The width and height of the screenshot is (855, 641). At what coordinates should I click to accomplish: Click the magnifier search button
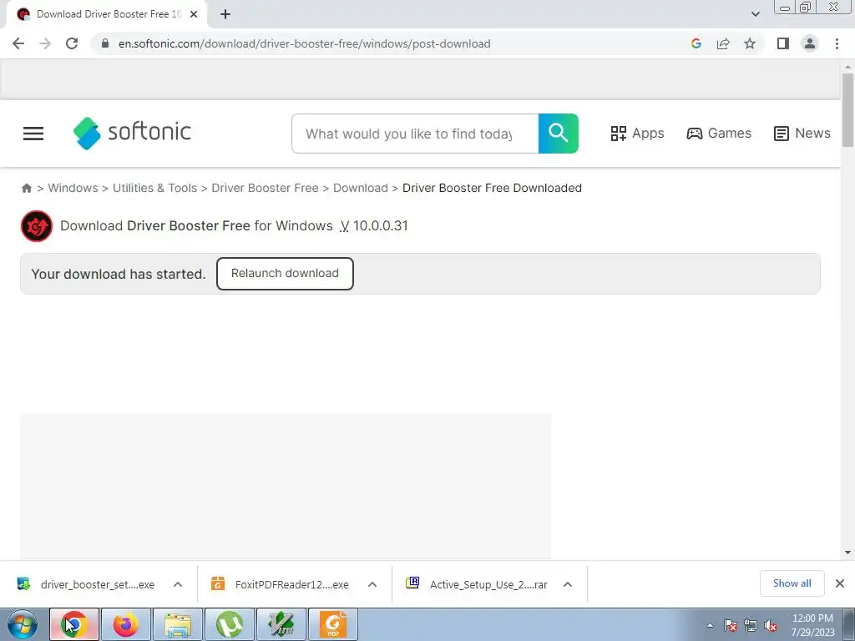559,134
